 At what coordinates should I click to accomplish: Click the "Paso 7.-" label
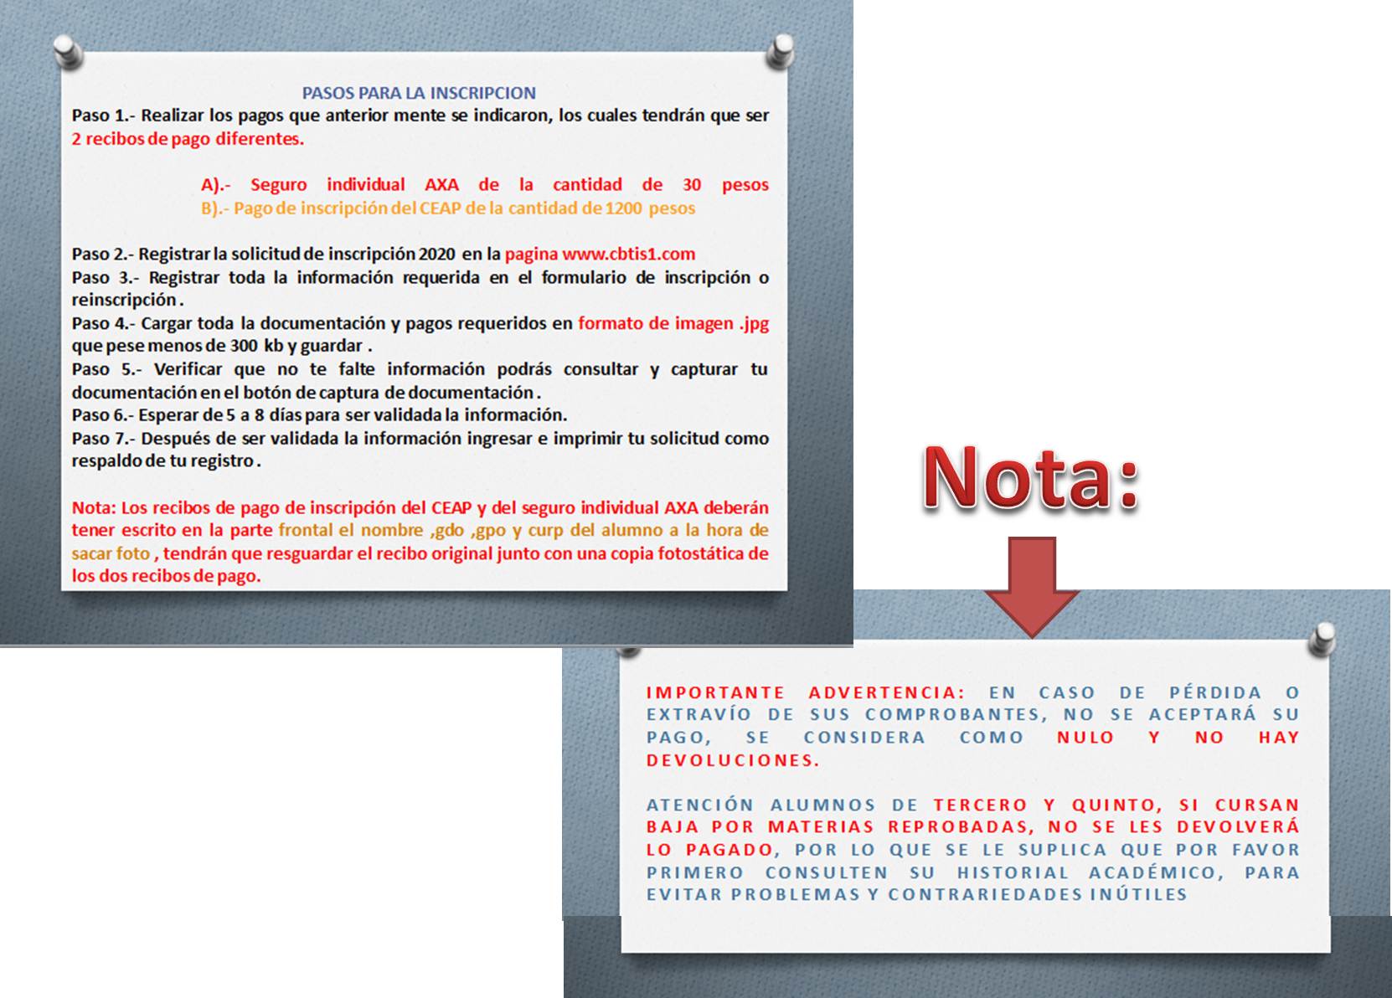[103, 438]
